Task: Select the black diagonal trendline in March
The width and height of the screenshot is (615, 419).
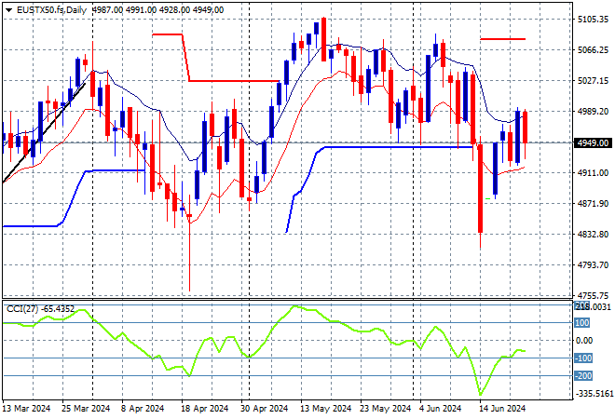Action: pos(44,132)
